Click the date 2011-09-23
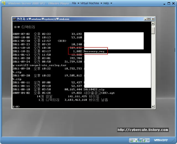This screenshot has width=177, height=144. tap(21, 44)
